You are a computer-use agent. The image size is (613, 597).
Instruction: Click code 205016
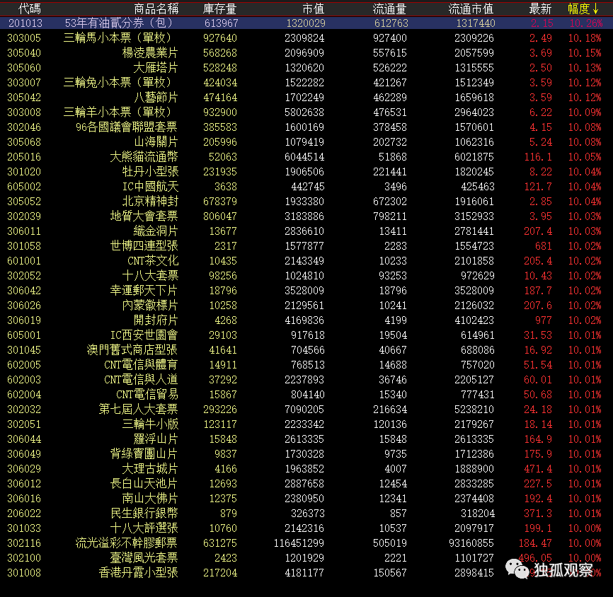click(x=24, y=156)
